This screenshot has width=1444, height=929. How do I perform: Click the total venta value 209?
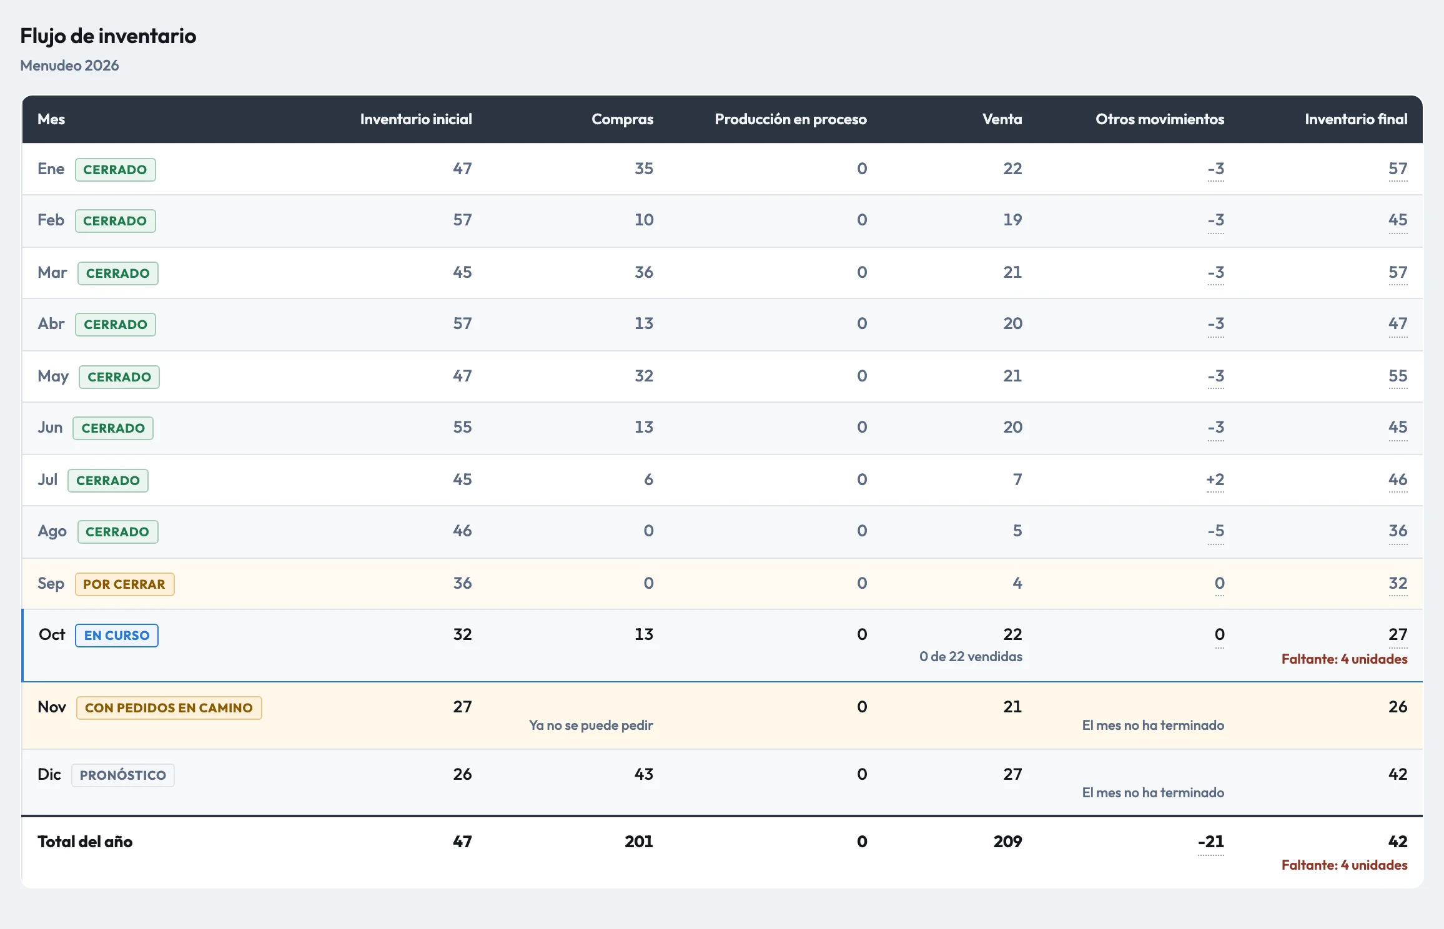point(1008,842)
